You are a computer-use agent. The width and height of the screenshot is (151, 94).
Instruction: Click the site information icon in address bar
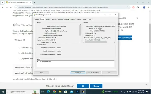click(16, 7)
